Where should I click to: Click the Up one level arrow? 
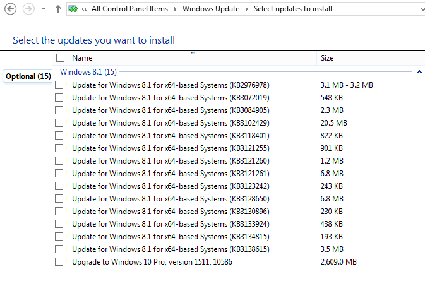58,9
